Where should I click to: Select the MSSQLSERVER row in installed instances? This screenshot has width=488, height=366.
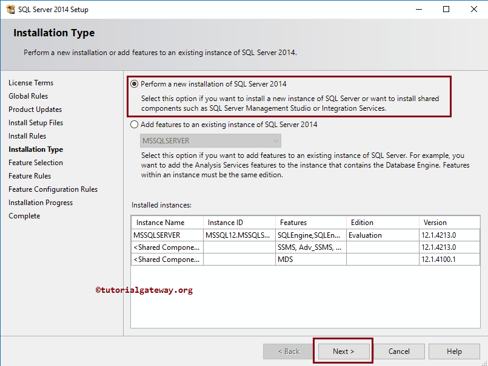coord(166,235)
